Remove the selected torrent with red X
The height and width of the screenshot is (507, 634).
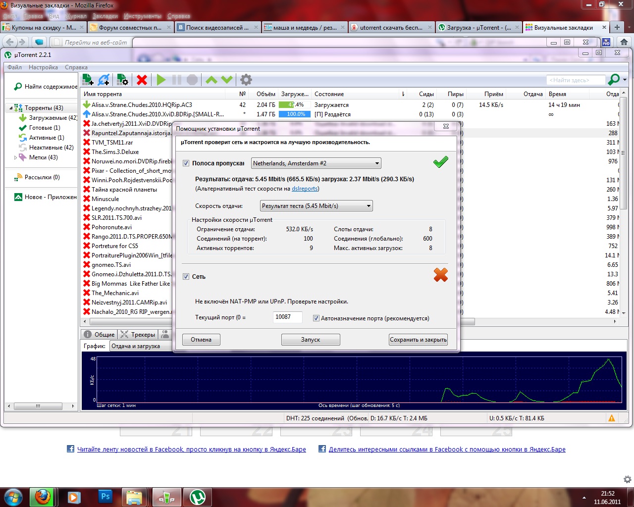point(142,79)
